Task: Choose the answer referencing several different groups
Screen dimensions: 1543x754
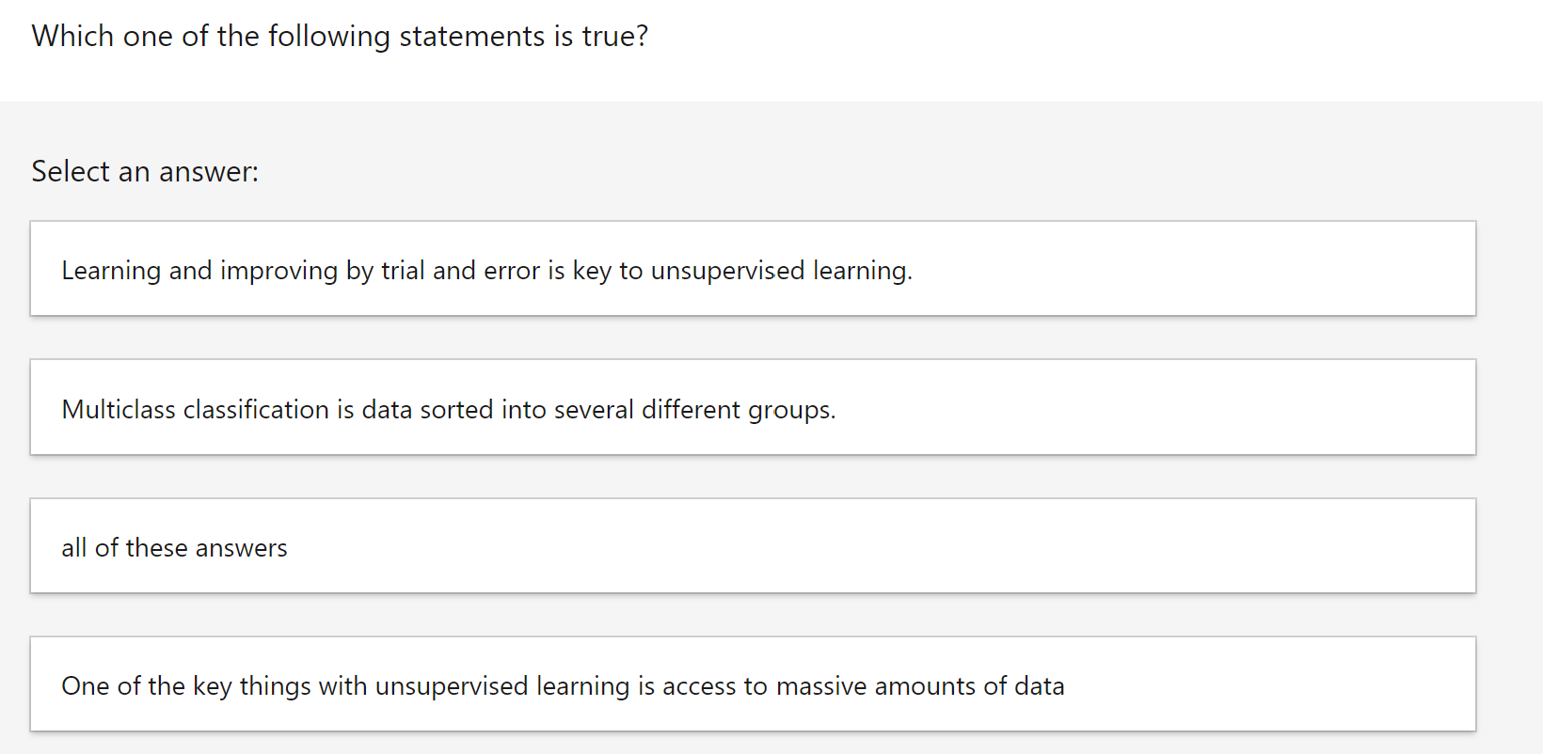Action: tap(753, 407)
